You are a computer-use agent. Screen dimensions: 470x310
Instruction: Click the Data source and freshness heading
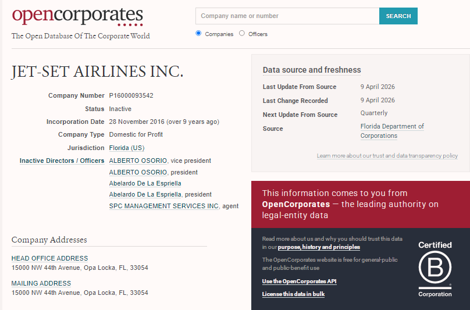(x=312, y=70)
